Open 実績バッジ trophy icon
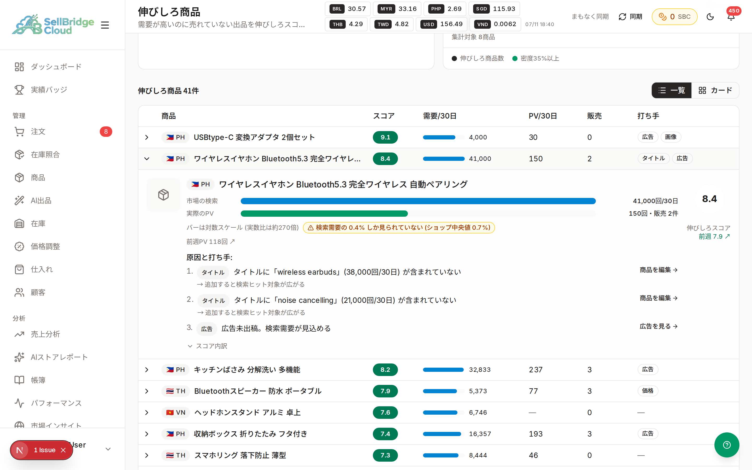 pyautogui.click(x=19, y=90)
